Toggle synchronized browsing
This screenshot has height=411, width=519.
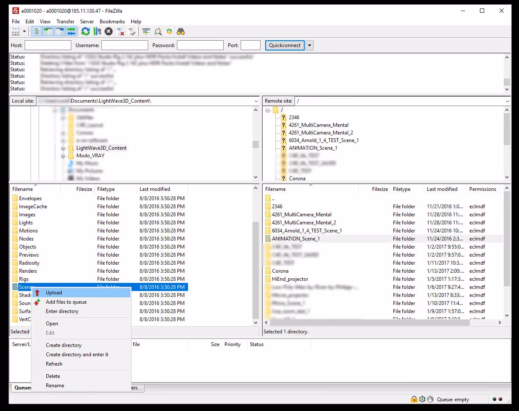(169, 31)
